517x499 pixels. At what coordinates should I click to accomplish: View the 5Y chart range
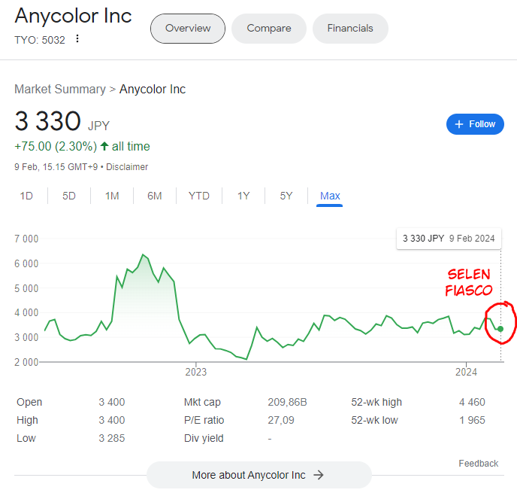(286, 196)
